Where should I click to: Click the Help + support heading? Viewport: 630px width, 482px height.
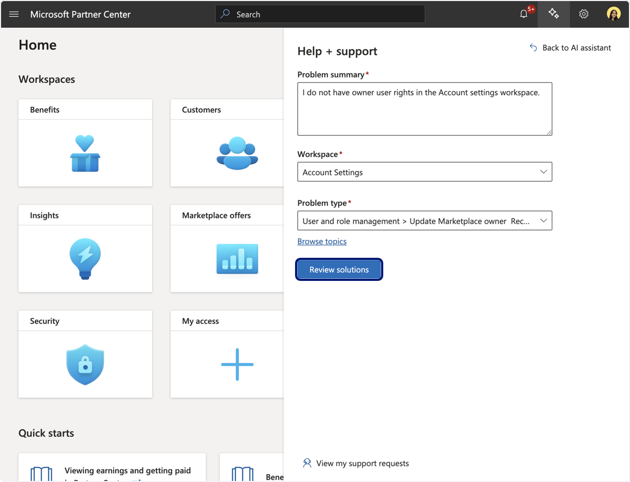pos(338,51)
